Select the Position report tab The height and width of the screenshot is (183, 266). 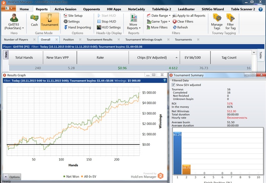point(68,40)
